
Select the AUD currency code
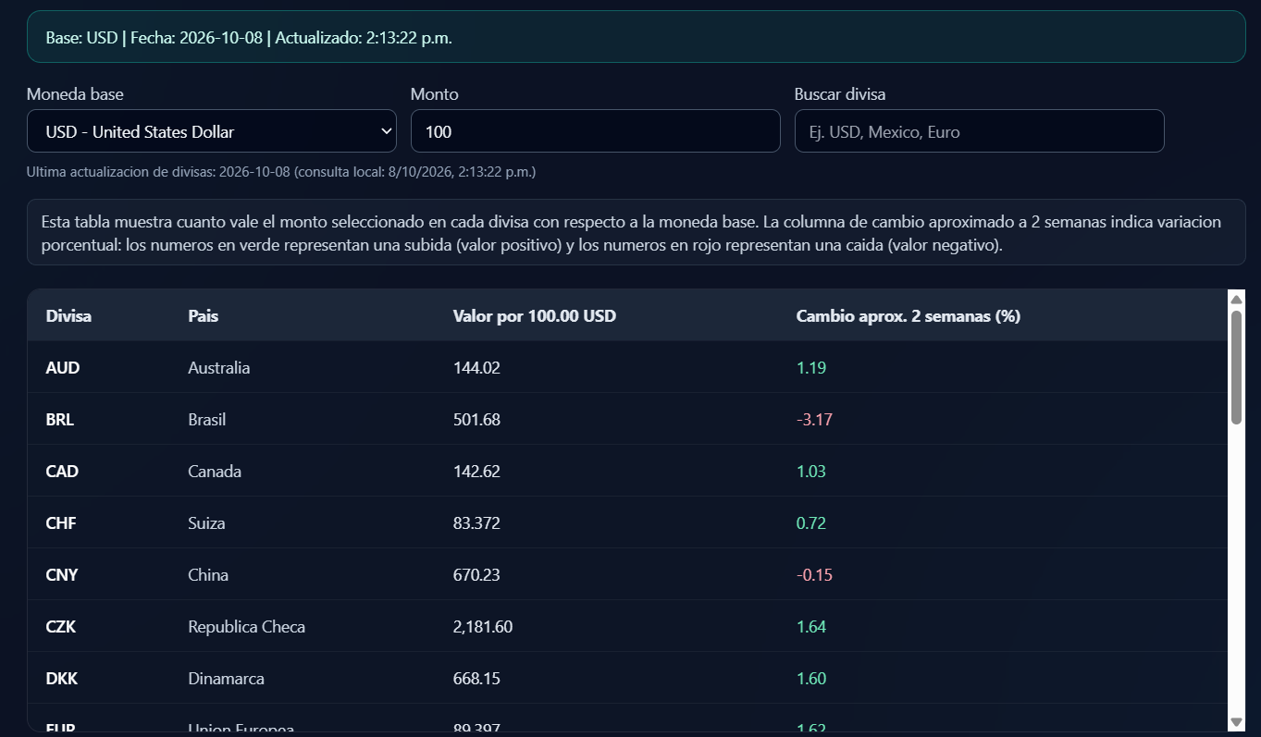pos(63,368)
